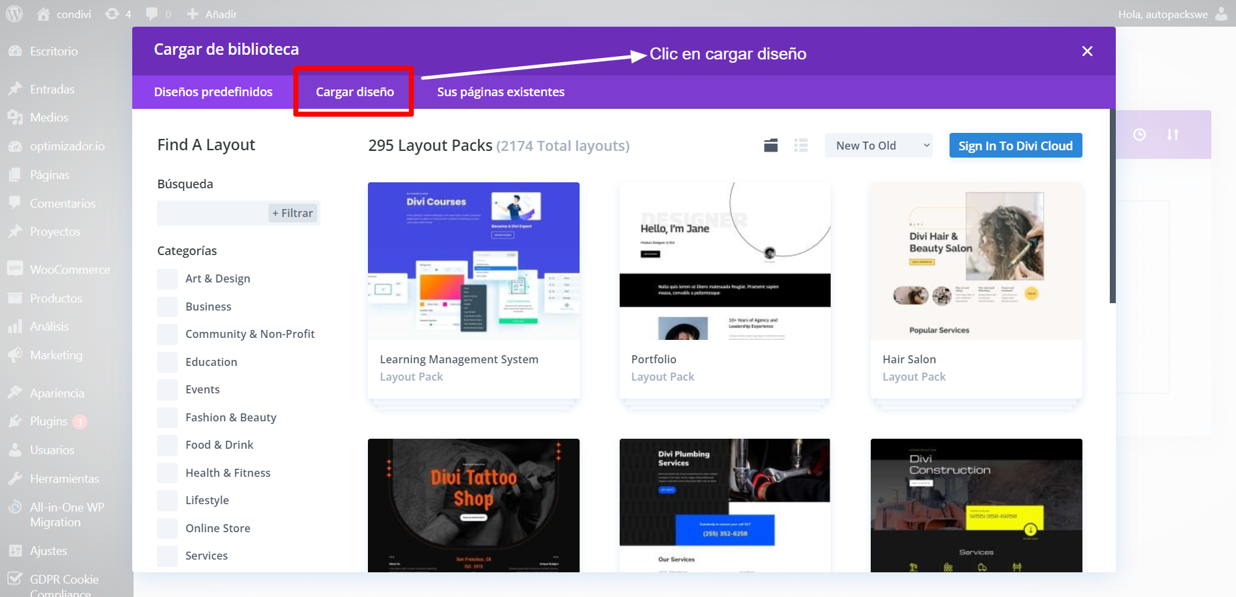Check the Business category
The width and height of the screenshot is (1236, 597).
168,307
